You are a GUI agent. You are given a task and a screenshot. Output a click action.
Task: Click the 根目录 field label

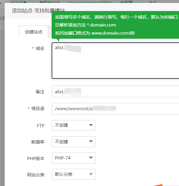(x=38, y=109)
